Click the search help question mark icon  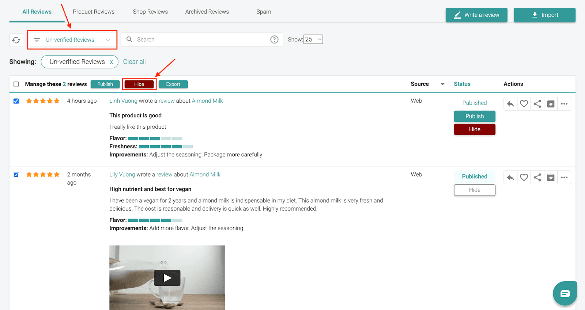click(x=274, y=39)
